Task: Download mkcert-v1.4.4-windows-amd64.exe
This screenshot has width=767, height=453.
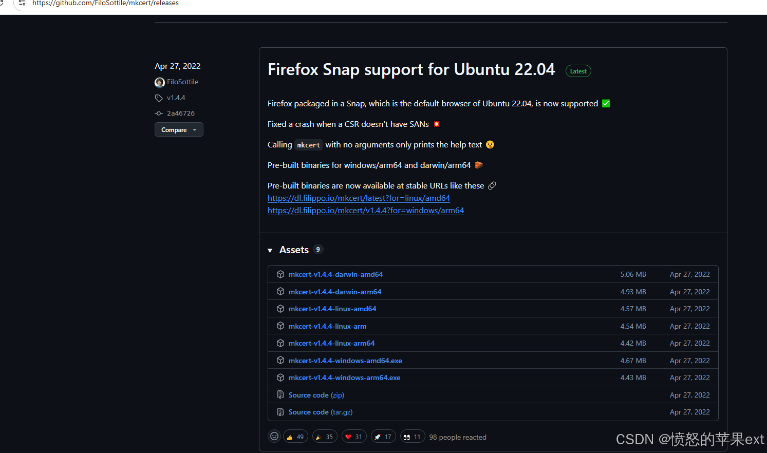Action: [345, 361]
